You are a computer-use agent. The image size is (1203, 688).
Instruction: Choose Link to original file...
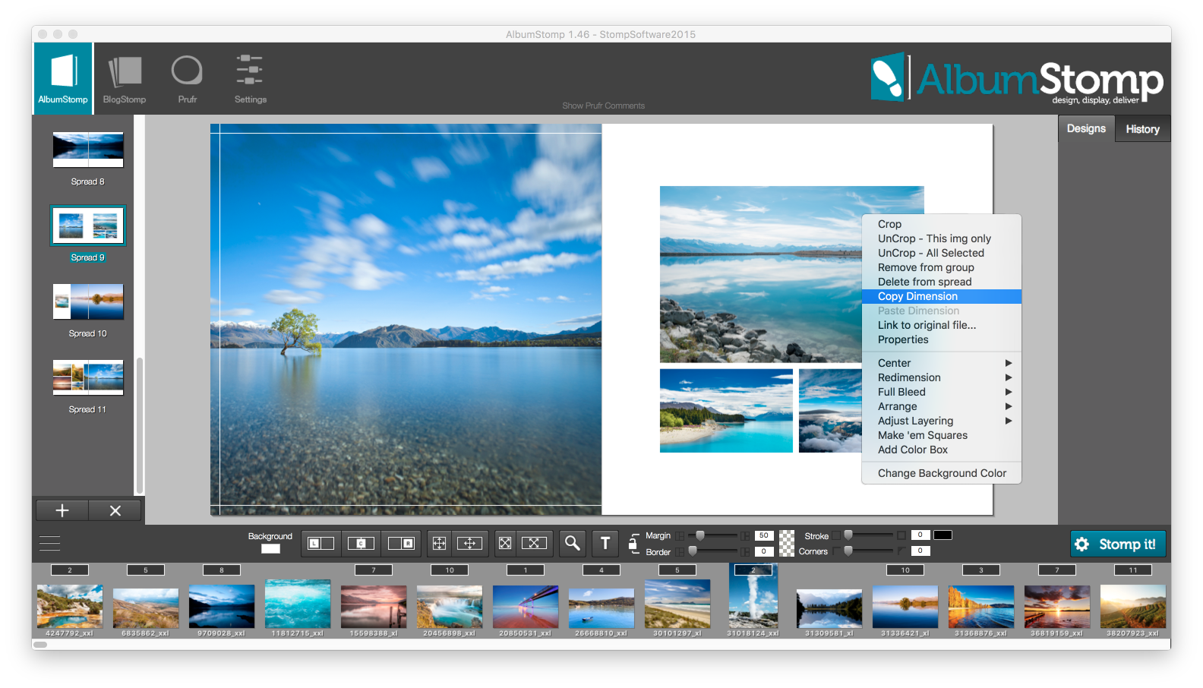942,325
